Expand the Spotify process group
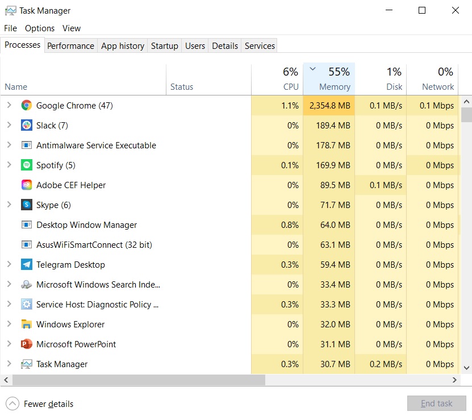 9,165
